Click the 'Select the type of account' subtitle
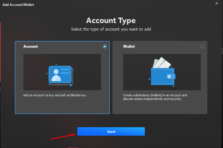Viewport: 223px width, 148px height. pyautogui.click(x=111, y=29)
